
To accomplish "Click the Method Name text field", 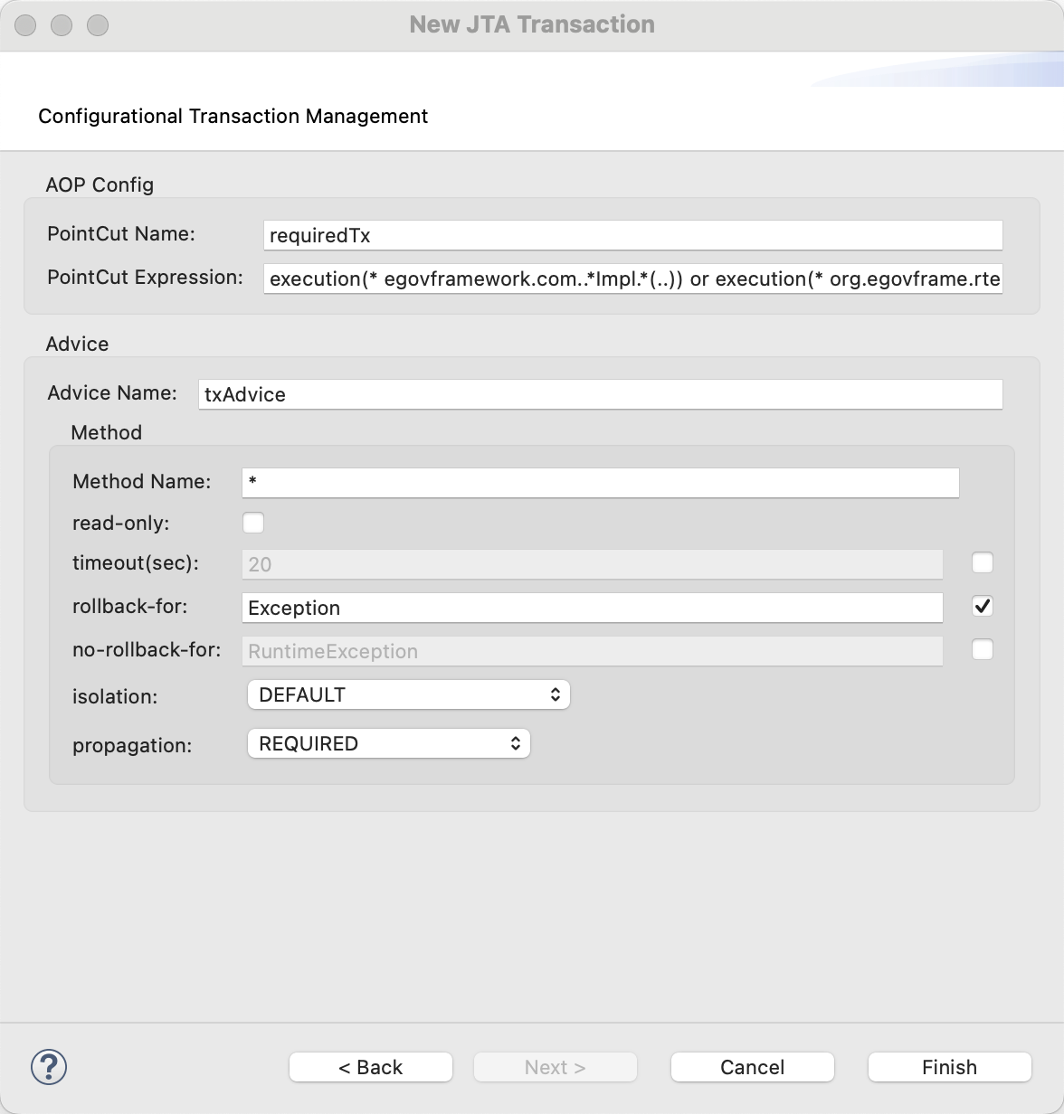I will (x=600, y=482).
